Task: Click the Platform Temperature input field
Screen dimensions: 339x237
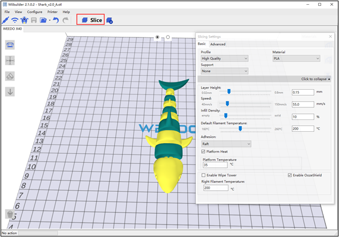Action: point(215,165)
